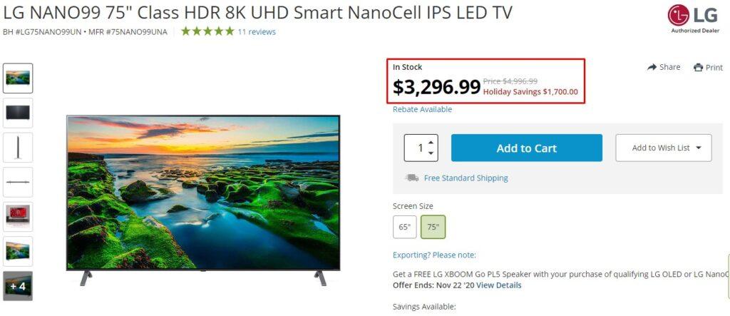Click the free shipping truck icon
Viewport: 730px width, 316px height.
(411, 178)
